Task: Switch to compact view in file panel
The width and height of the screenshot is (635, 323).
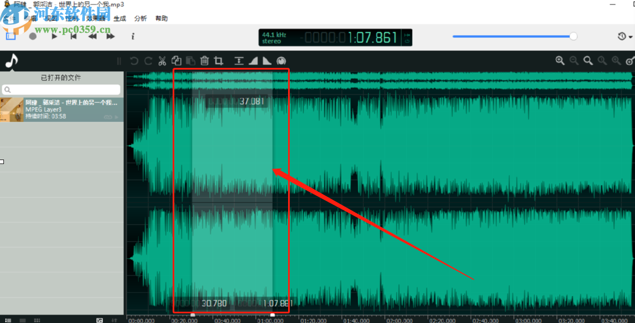Action: [22, 320]
